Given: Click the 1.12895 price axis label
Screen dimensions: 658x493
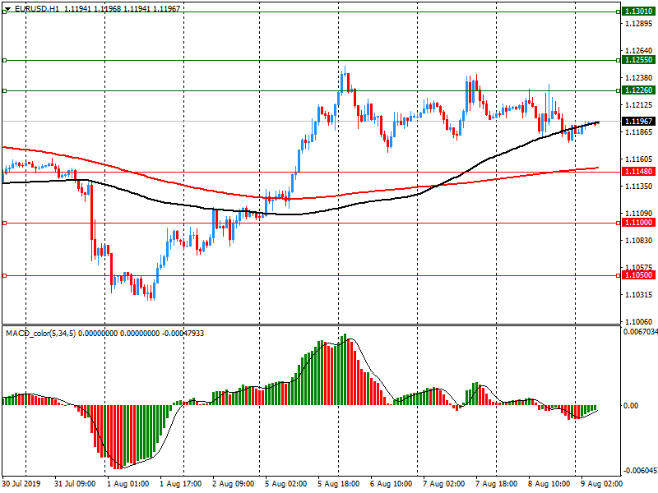Looking at the screenshot, I should (639, 24).
